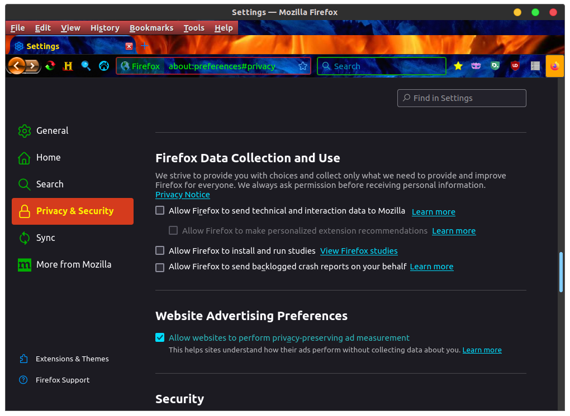
Task: Click the about:preferences#privacy address text
Action: click(x=222, y=66)
